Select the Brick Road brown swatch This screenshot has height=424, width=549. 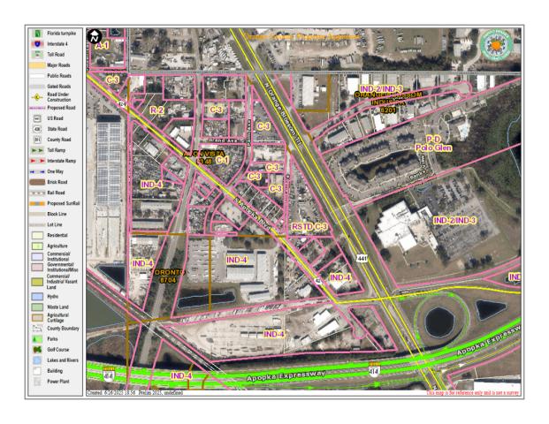tap(38, 182)
